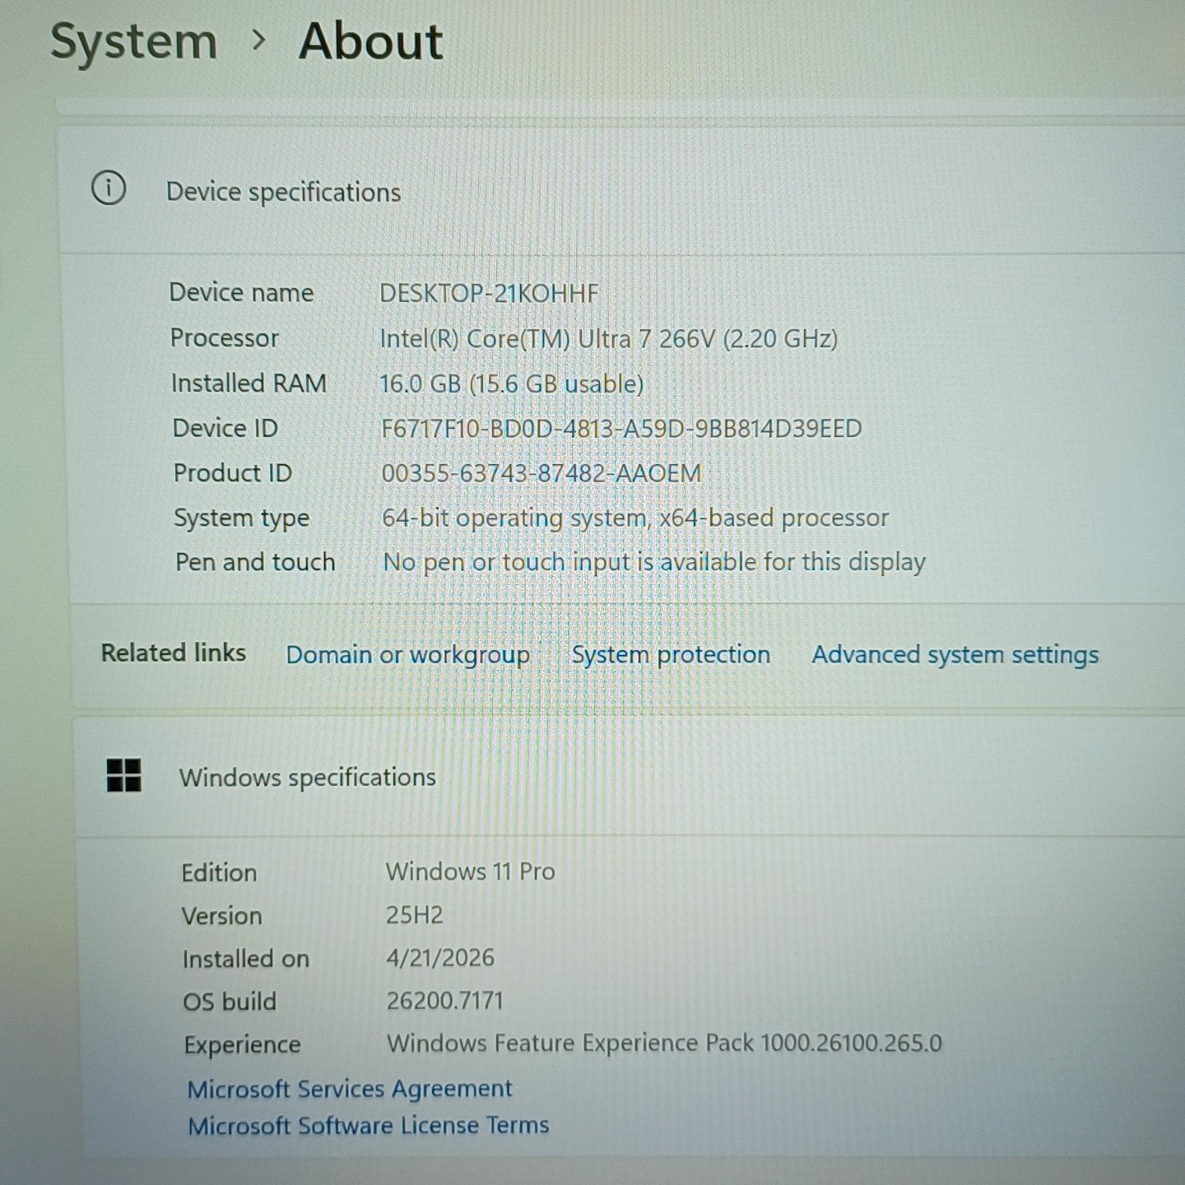
Task: Click the Experience label
Action: [243, 1045]
